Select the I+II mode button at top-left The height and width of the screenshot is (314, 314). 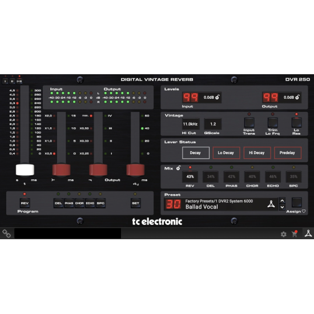pyautogui.click(x=19, y=81)
